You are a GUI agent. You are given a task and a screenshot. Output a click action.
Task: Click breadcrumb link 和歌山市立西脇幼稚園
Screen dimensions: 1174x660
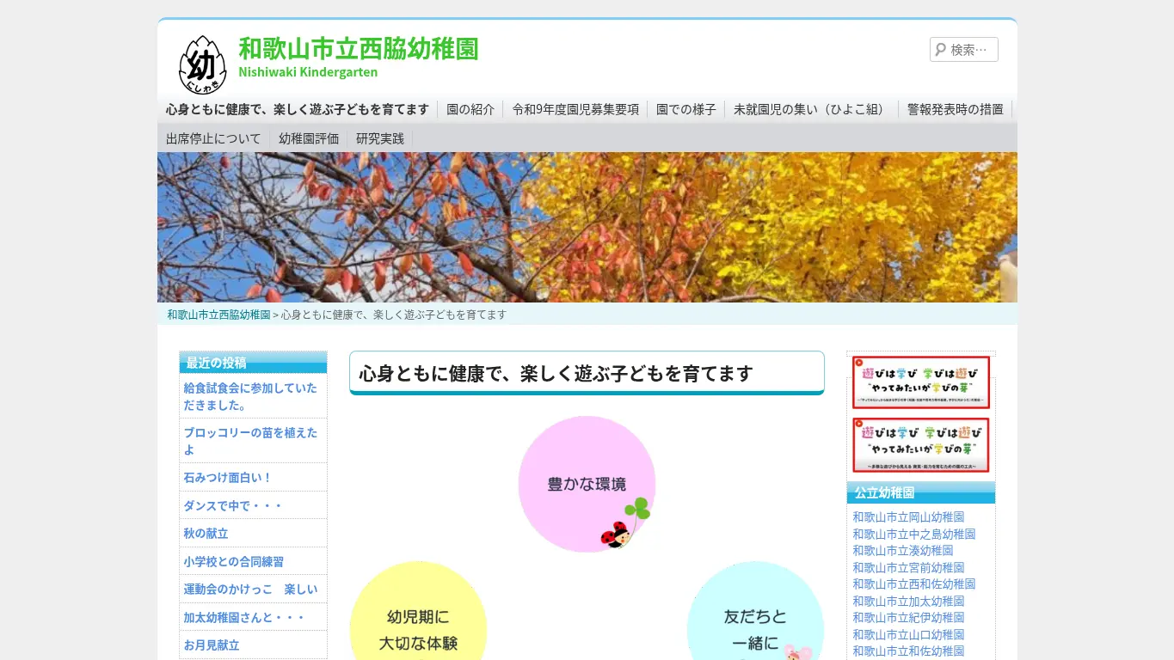(x=218, y=315)
